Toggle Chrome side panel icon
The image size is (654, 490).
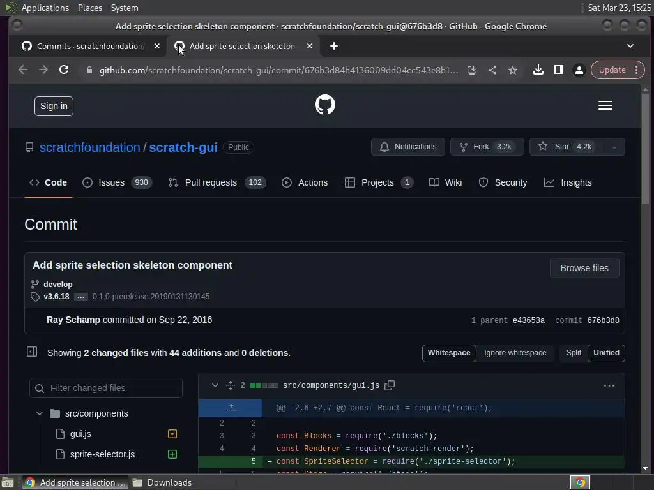(558, 70)
